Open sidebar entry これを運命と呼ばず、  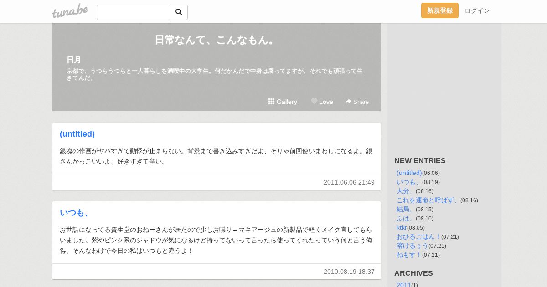click(x=428, y=200)
